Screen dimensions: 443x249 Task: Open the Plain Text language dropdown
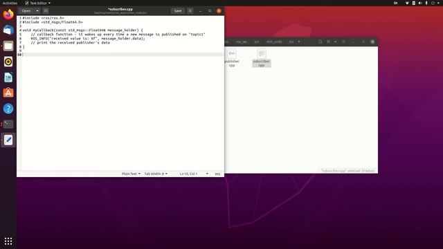(131, 174)
